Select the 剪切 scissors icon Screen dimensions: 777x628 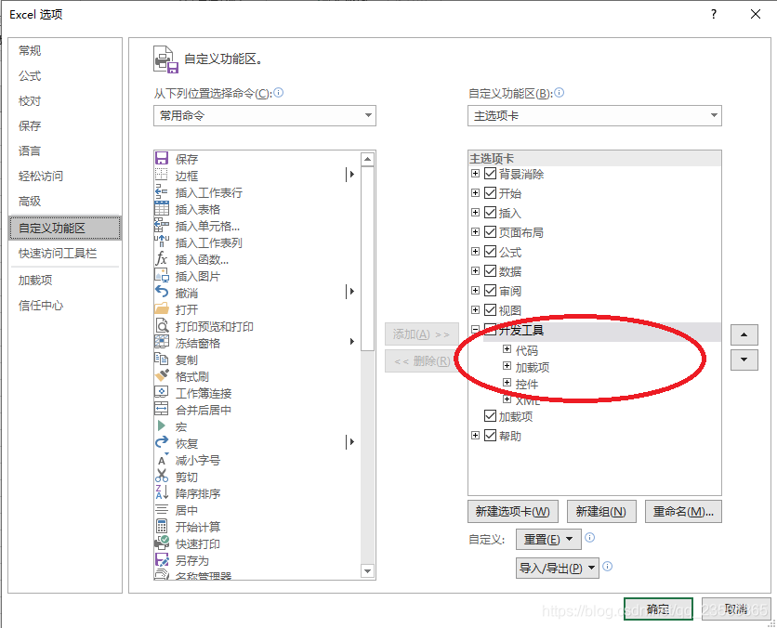pos(162,477)
